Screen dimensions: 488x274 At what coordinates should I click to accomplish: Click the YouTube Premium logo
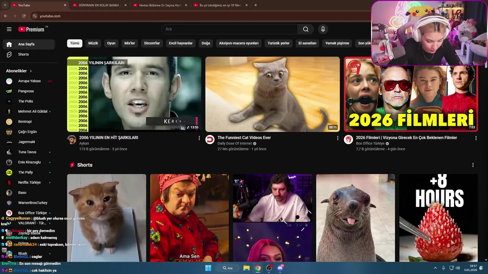32,29
